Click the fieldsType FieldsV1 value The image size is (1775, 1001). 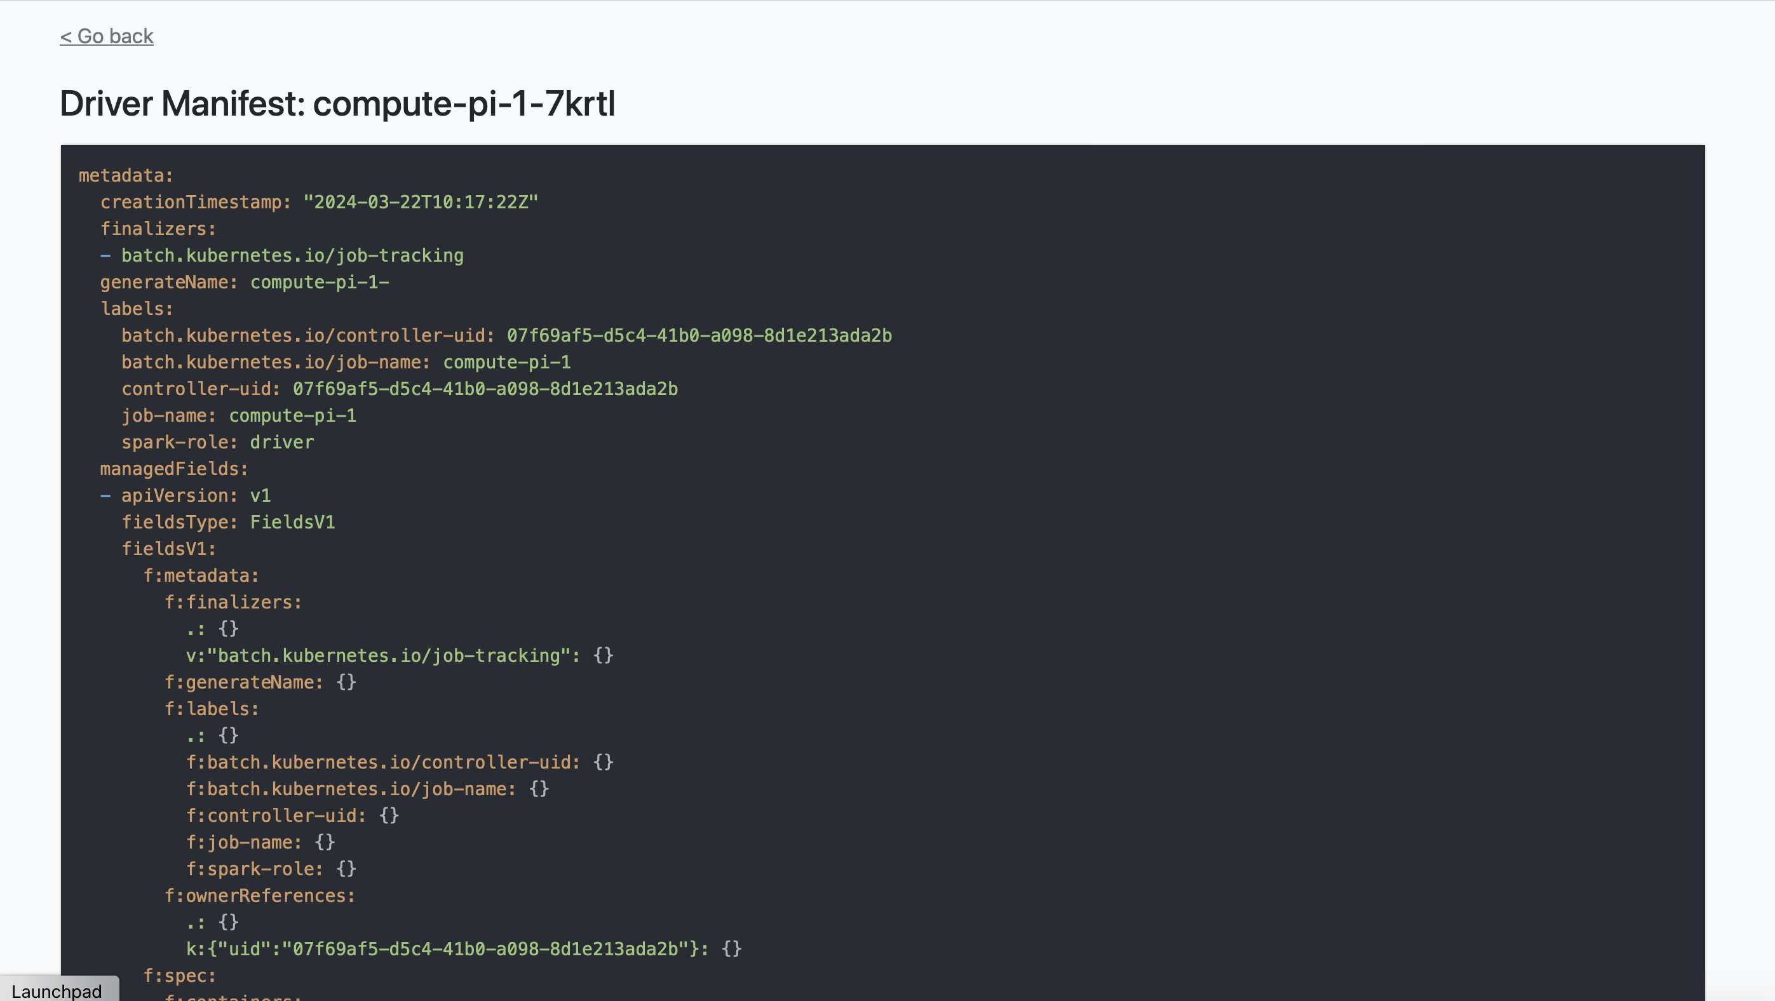[292, 522]
